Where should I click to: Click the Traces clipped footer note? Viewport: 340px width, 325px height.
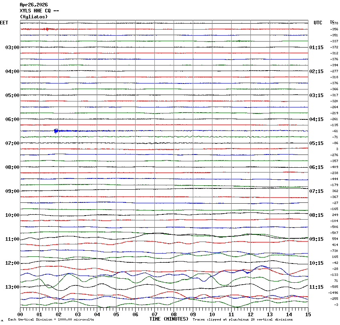pyautogui.click(x=242, y=320)
